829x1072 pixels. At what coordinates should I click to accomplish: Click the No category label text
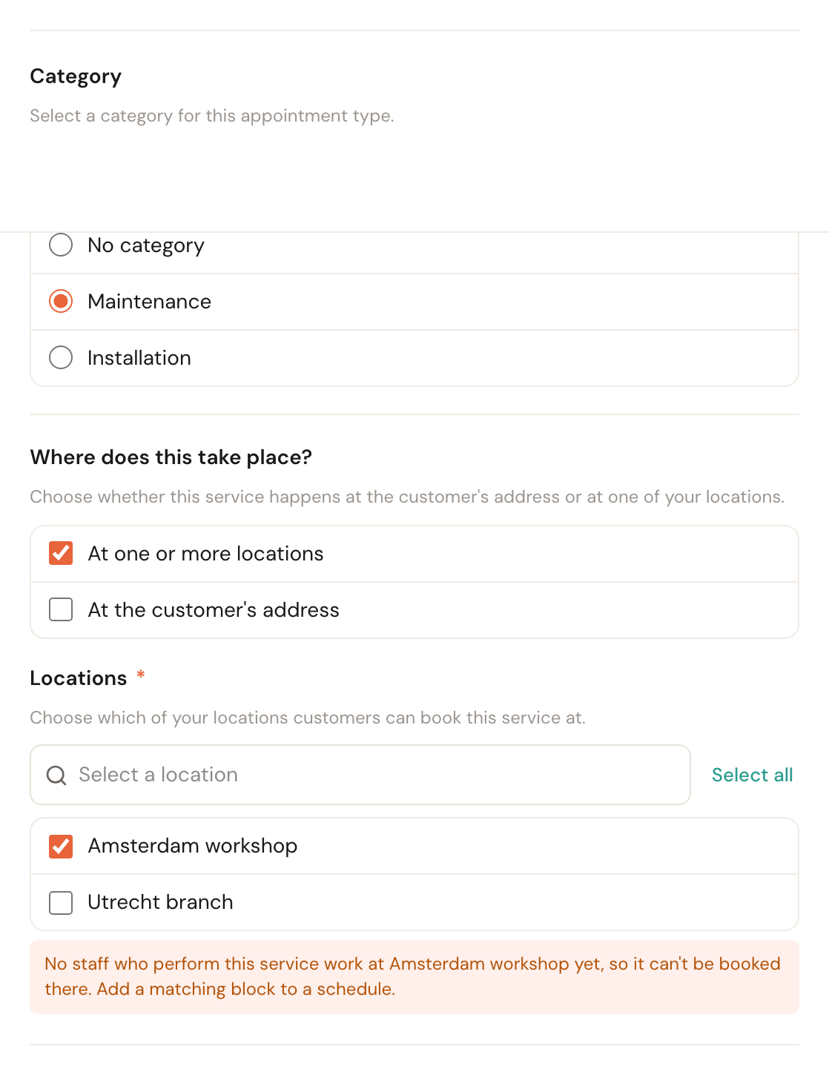coord(146,245)
